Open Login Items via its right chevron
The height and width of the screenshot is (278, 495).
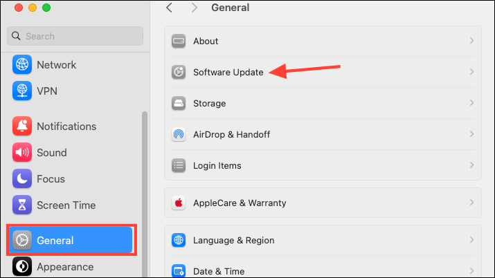pyautogui.click(x=471, y=165)
